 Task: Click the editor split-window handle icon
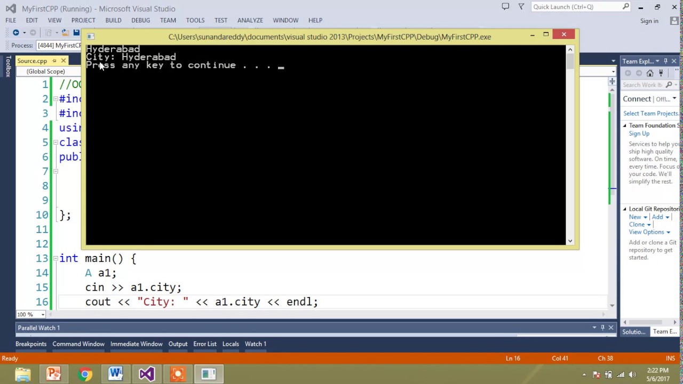(611, 82)
